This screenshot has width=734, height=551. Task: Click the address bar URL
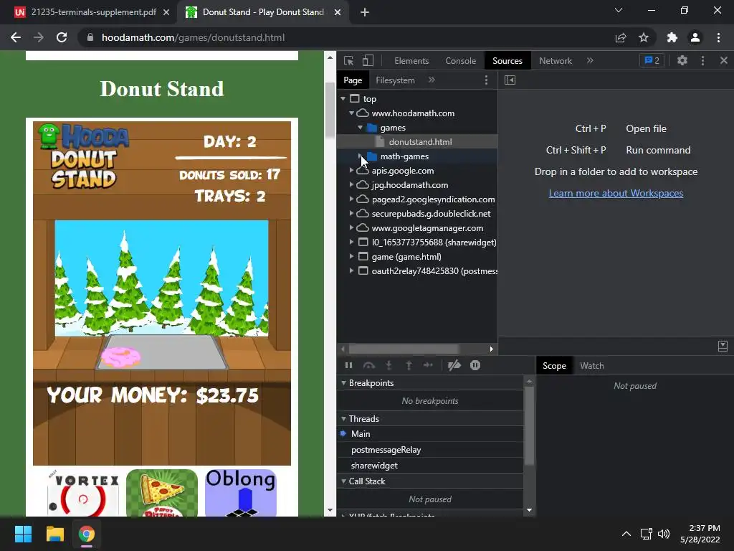[x=193, y=37]
